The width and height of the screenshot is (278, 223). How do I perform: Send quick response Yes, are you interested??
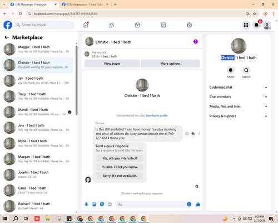[x=120, y=158]
